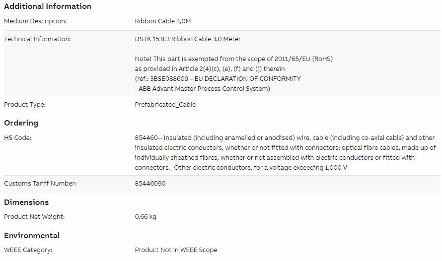The height and width of the screenshot is (261, 442).
Task: Click the Additional Information heading
Action: tap(48, 6)
